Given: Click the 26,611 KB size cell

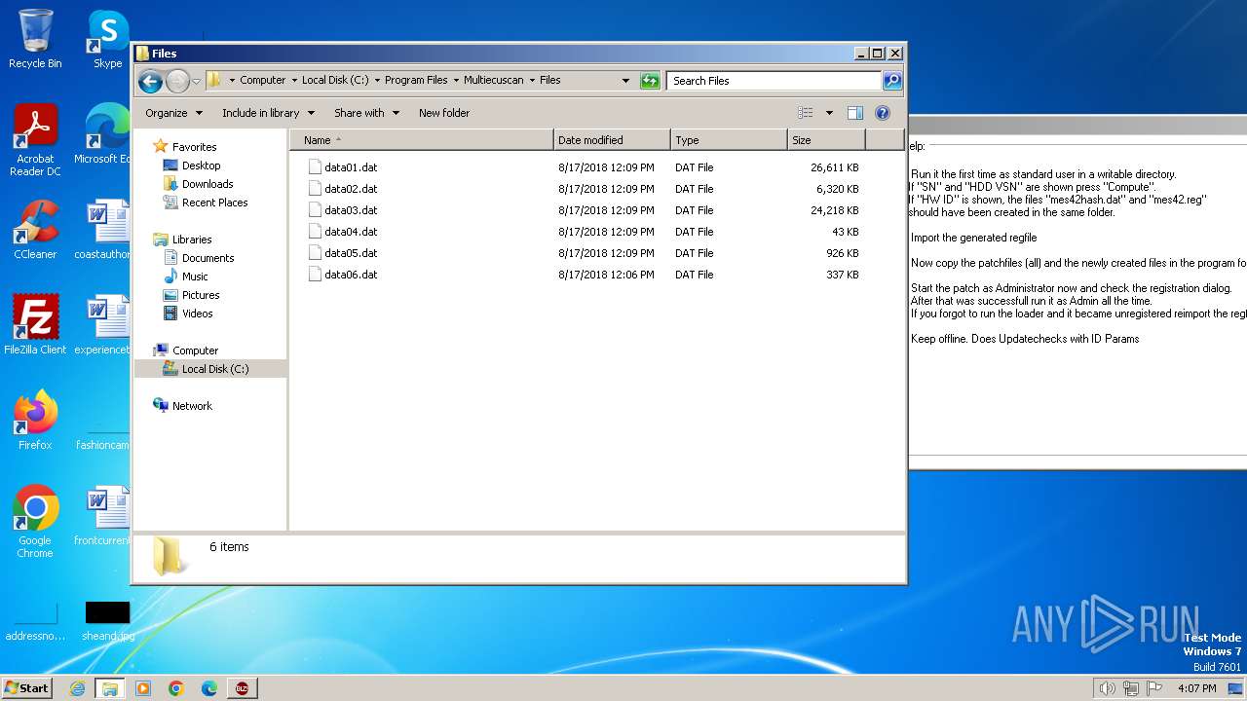Looking at the screenshot, I should (834, 167).
